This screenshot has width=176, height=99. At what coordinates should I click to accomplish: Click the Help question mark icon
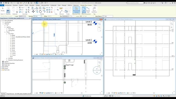166,3
